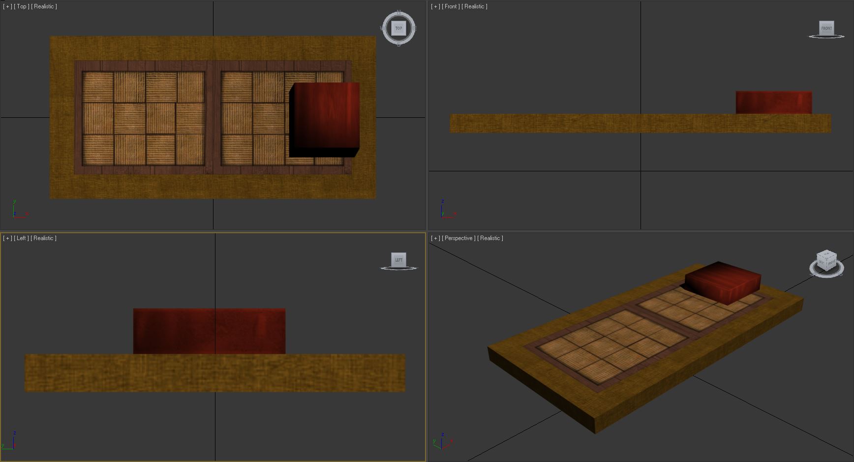Click the ViewCube compass ring in Top viewport
The height and width of the screenshot is (462, 854).
[399, 43]
